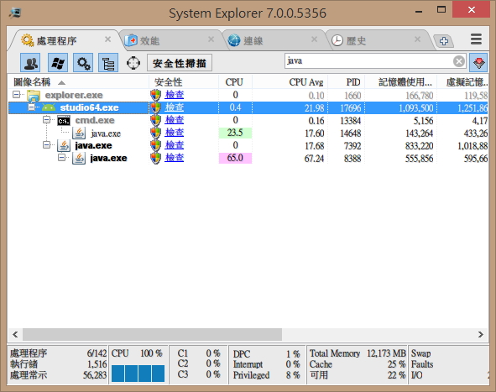Click 檢查 link for studio64.exe
Screen dimensions: 496x392
coord(174,107)
